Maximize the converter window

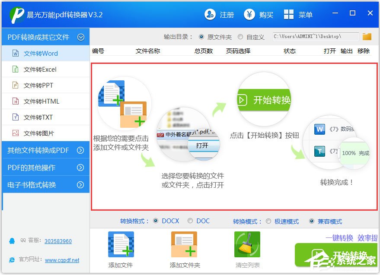click(x=353, y=13)
